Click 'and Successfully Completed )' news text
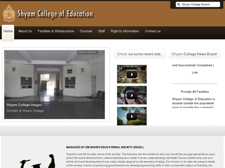Viewport: 225px width, 168px height. tap(193, 65)
